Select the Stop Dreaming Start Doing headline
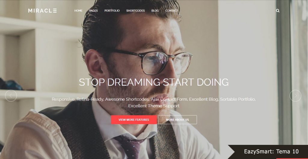Screen dimensions: 308x159 point(154,82)
